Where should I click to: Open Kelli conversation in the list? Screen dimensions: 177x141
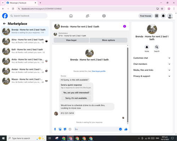tap(25, 51)
